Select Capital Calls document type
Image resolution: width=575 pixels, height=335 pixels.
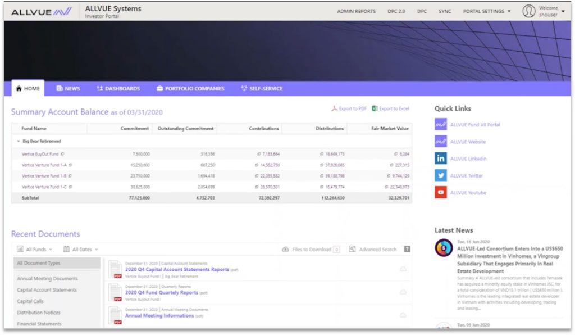(x=31, y=301)
